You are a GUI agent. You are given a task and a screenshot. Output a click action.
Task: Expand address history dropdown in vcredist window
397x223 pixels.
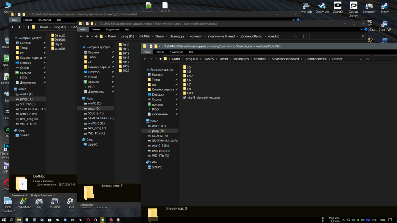[297, 37]
